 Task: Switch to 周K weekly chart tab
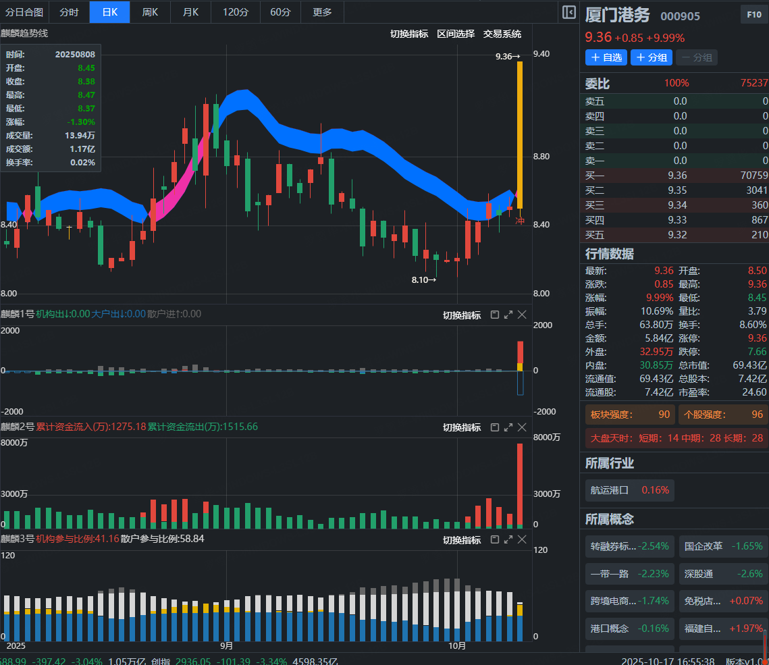coord(150,12)
